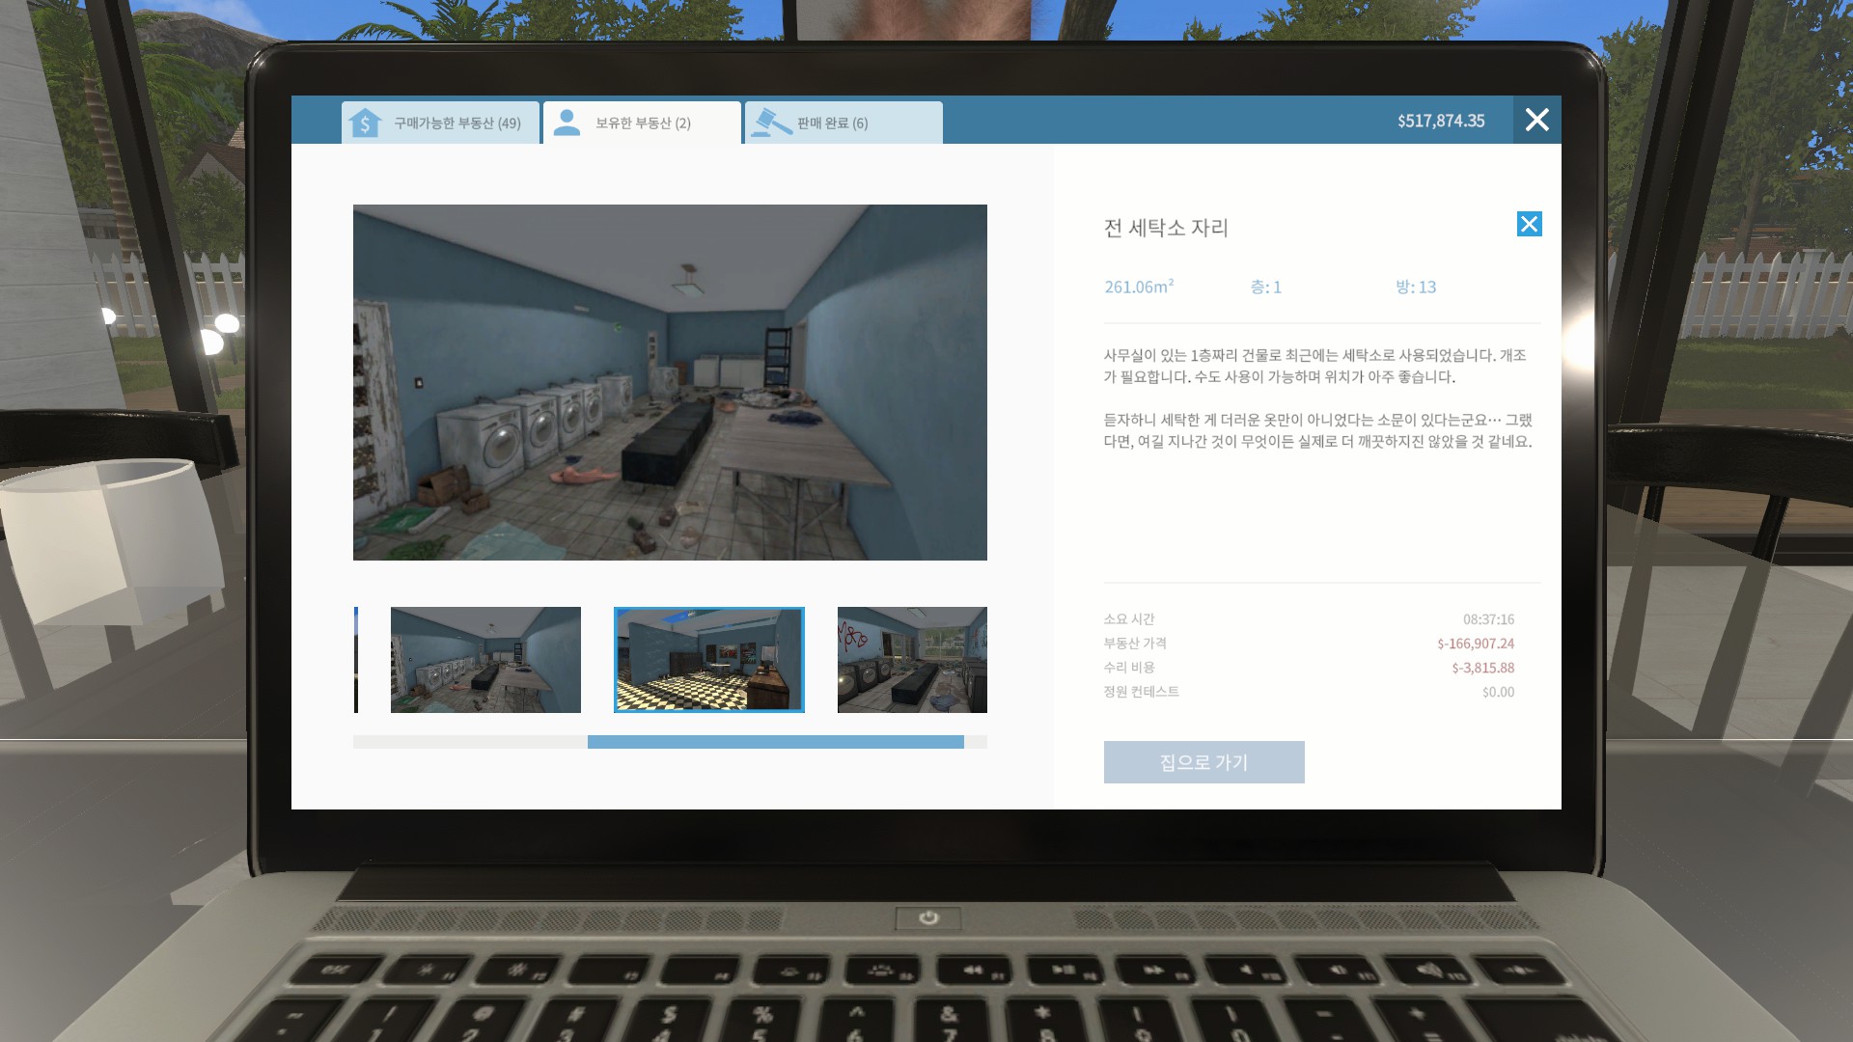
Task: Click the empty left part of scrollbar track
Action: pyautogui.click(x=469, y=742)
